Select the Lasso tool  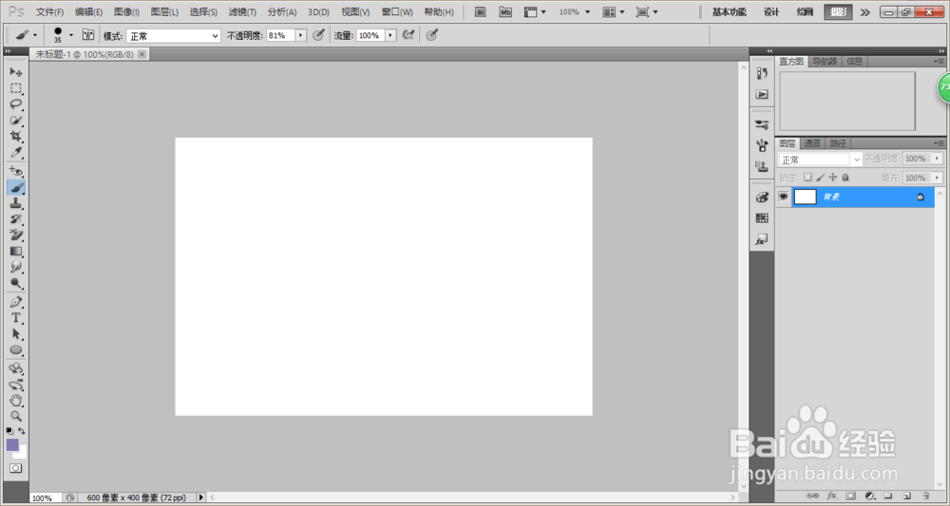pyautogui.click(x=16, y=104)
